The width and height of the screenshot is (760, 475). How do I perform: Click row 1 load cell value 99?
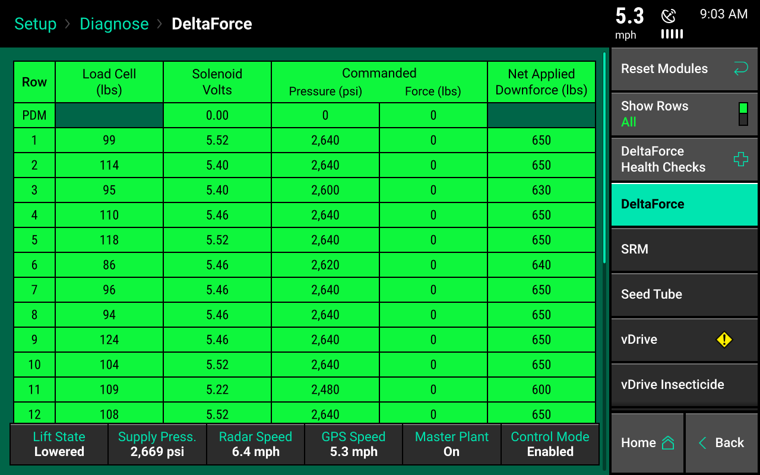coord(109,140)
